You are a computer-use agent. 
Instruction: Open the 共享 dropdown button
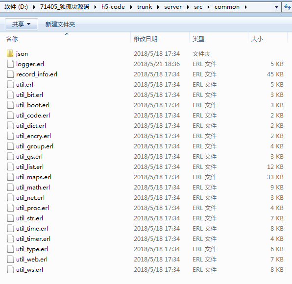(x=22, y=24)
